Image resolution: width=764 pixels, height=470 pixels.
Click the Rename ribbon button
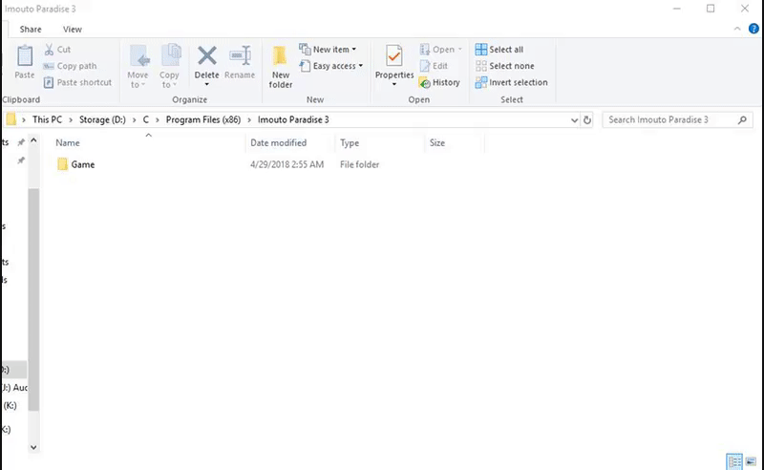[x=240, y=62]
